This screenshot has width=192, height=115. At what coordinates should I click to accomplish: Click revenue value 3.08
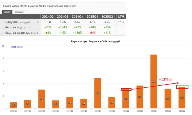point(48,22)
